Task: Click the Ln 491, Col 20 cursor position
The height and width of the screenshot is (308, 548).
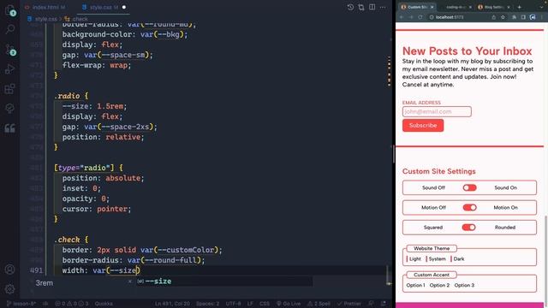Action: click(x=172, y=304)
